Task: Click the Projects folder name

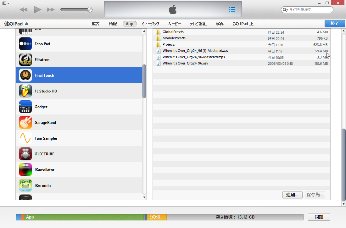Action: (169, 44)
